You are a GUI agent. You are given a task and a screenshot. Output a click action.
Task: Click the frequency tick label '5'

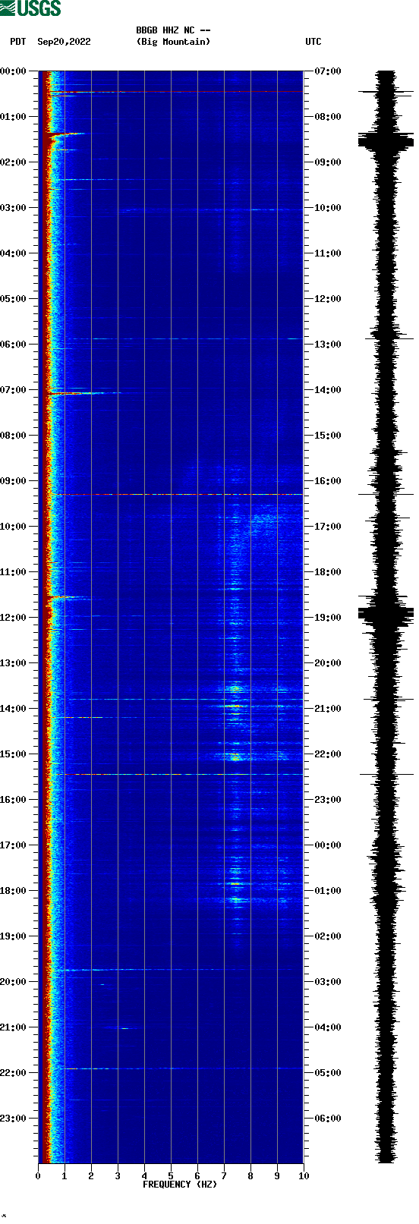click(x=171, y=1176)
